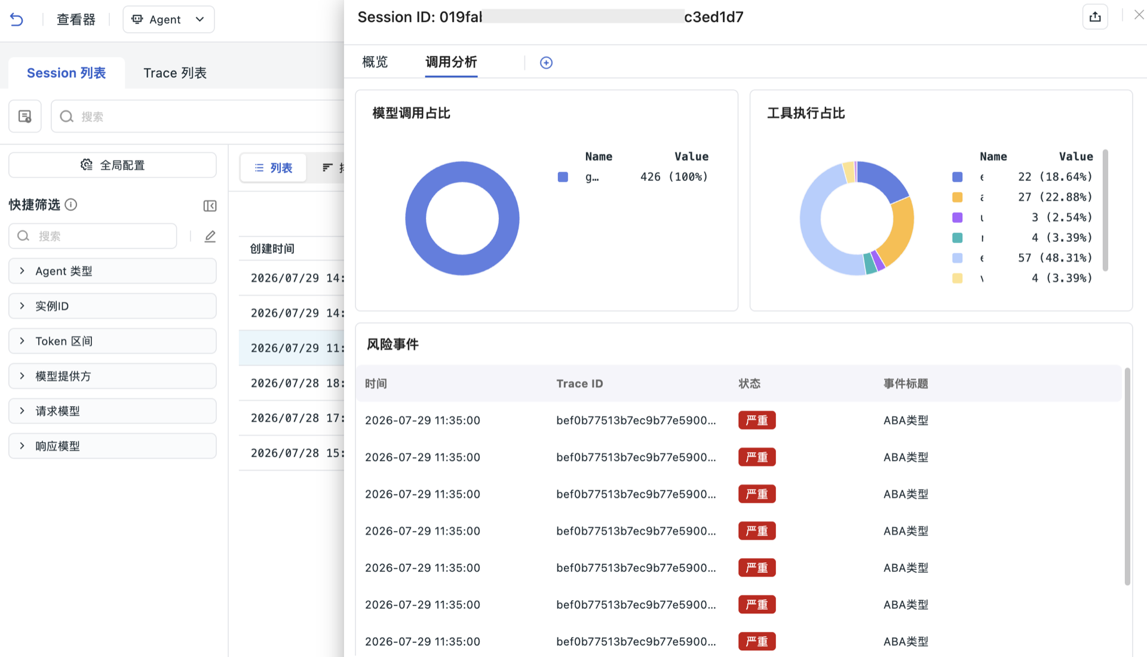1147x657 pixels.
Task: Expand the 响应模型 filter
Action: pos(112,446)
